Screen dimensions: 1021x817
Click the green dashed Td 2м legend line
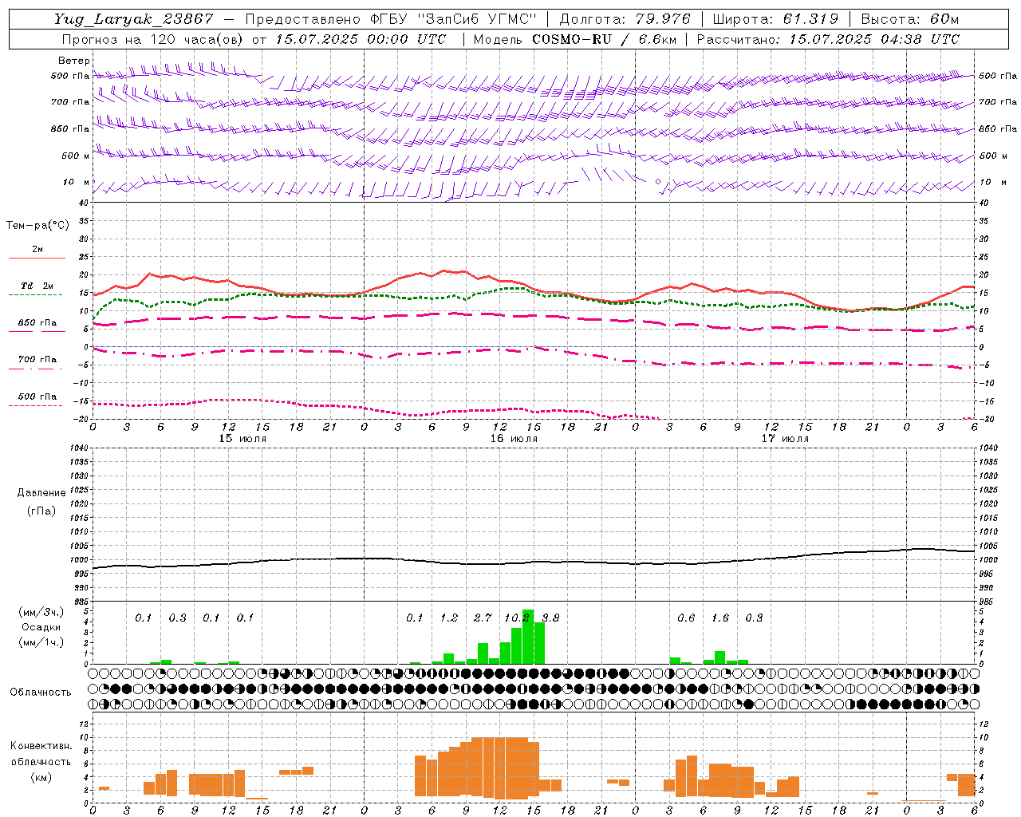[35, 294]
